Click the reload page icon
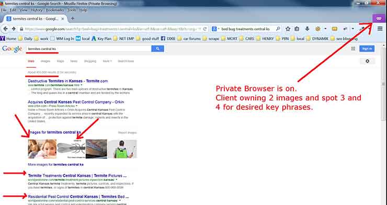387x205 pixels. pyautogui.click(x=204, y=29)
